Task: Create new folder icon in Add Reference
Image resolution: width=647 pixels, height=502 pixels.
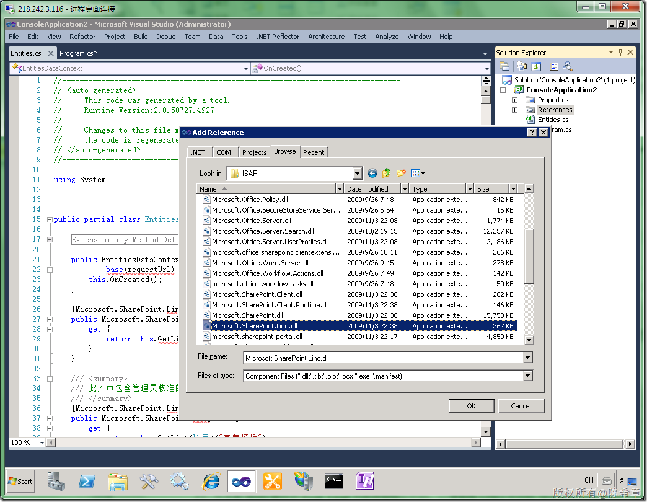Action: pyautogui.click(x=401, y=174)
